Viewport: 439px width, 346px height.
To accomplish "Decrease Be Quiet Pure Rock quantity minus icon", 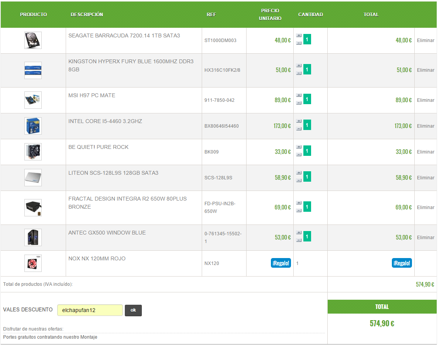I will 299,155.
